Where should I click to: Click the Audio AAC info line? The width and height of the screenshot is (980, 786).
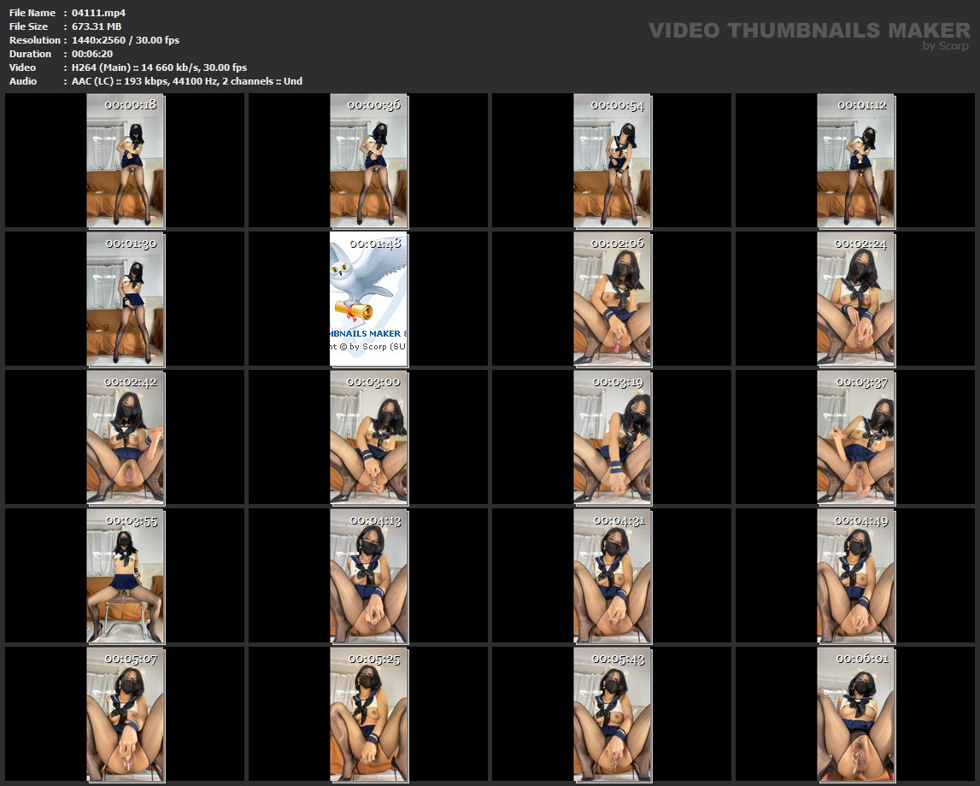[x=186, y=81]
